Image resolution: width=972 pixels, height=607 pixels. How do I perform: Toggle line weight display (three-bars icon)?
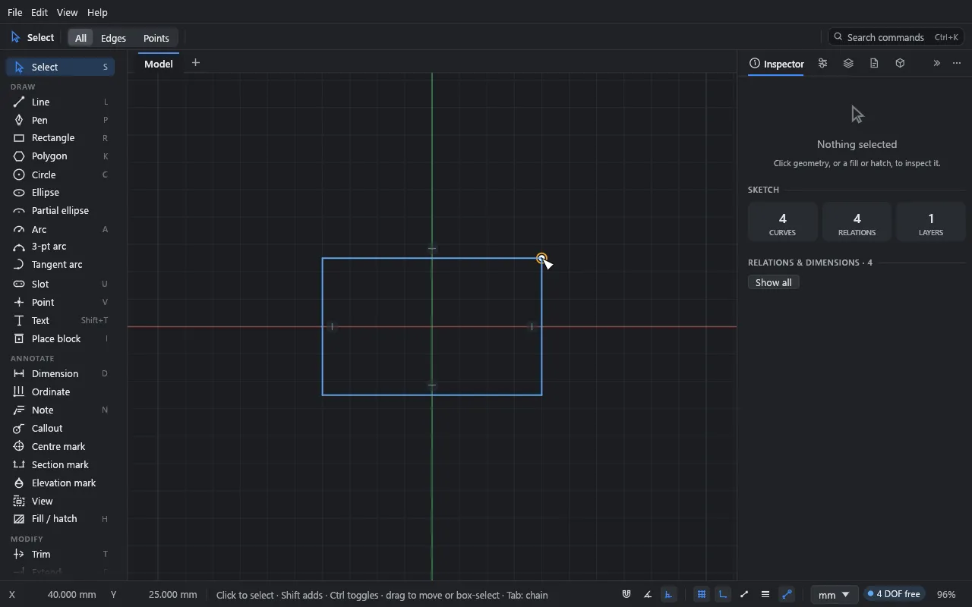(x=765, y=595)
